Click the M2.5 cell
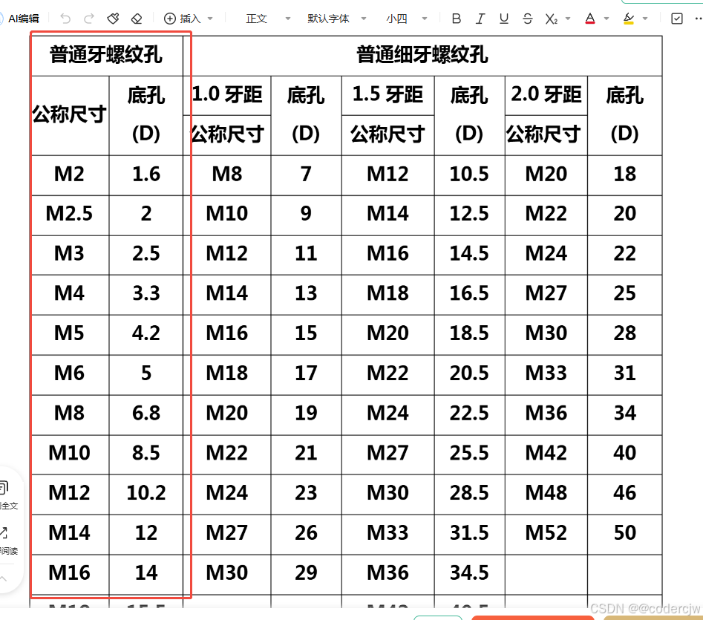Screen dimensions: 703x620 coord(70,214)
